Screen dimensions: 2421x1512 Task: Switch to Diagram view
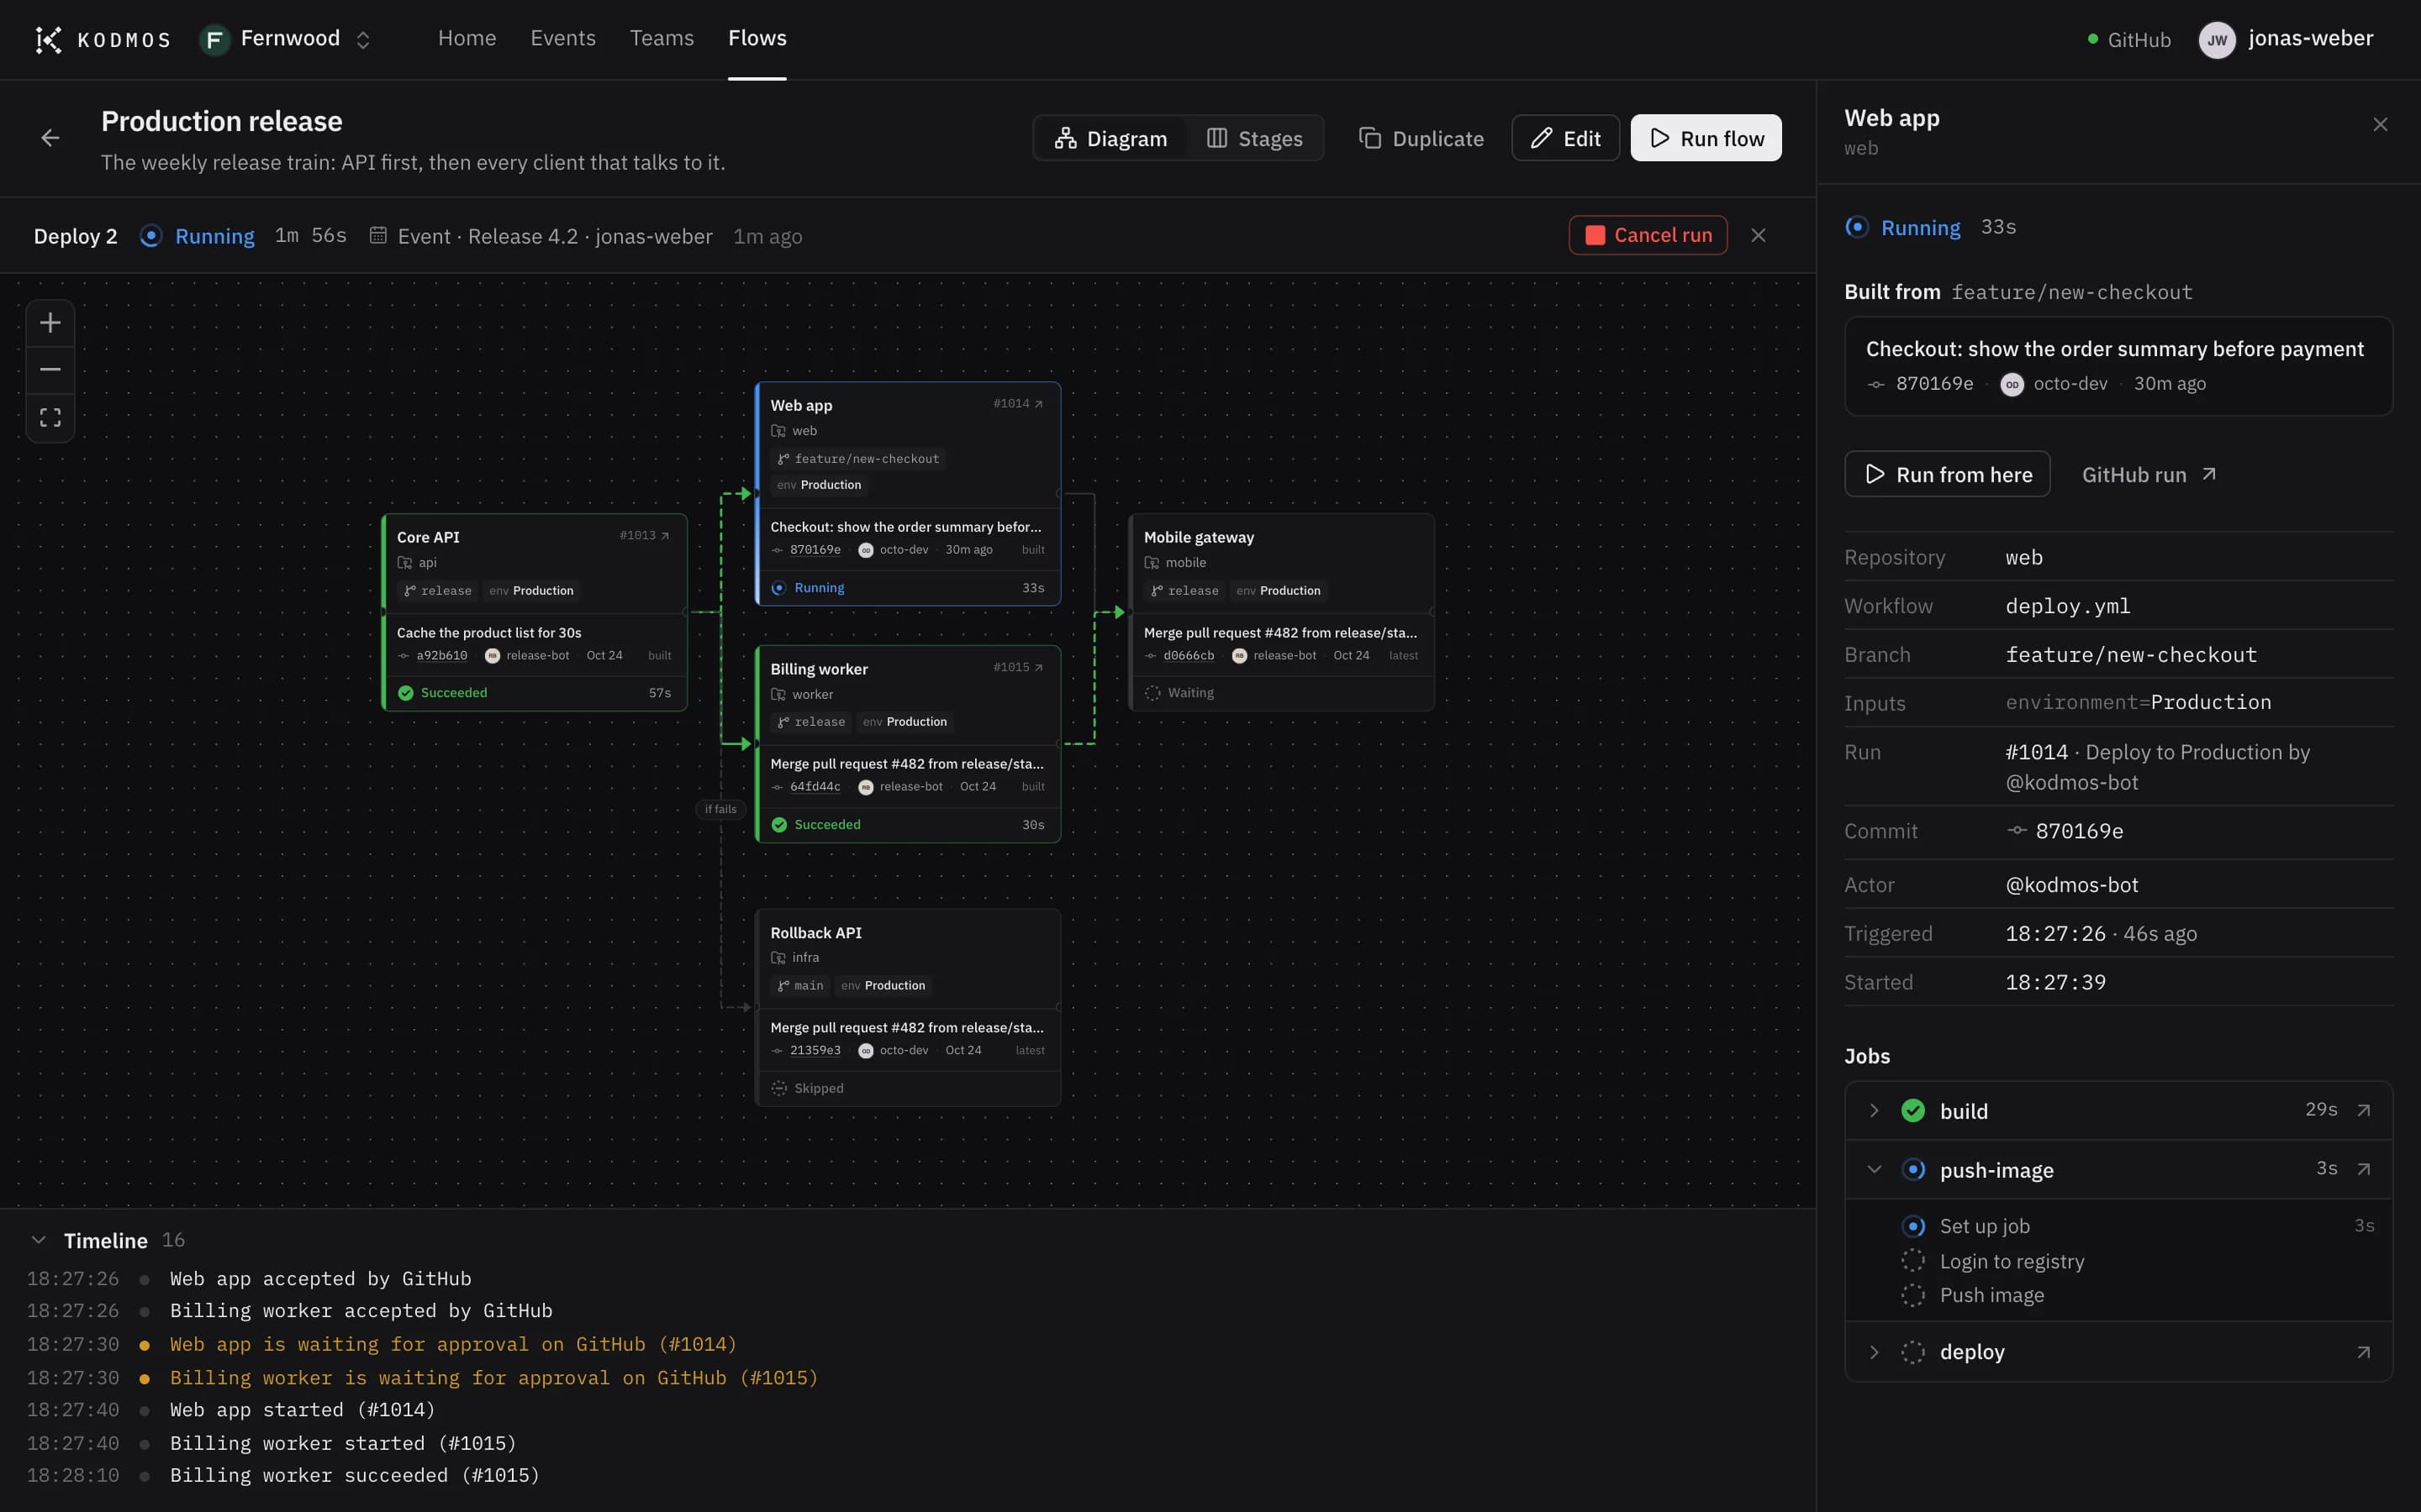[1110, 138]
